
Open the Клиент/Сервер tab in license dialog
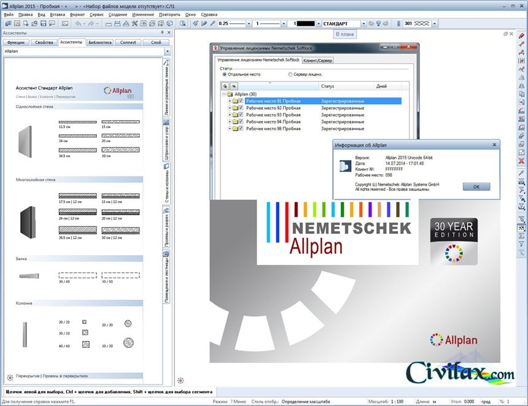pos(317,61)
